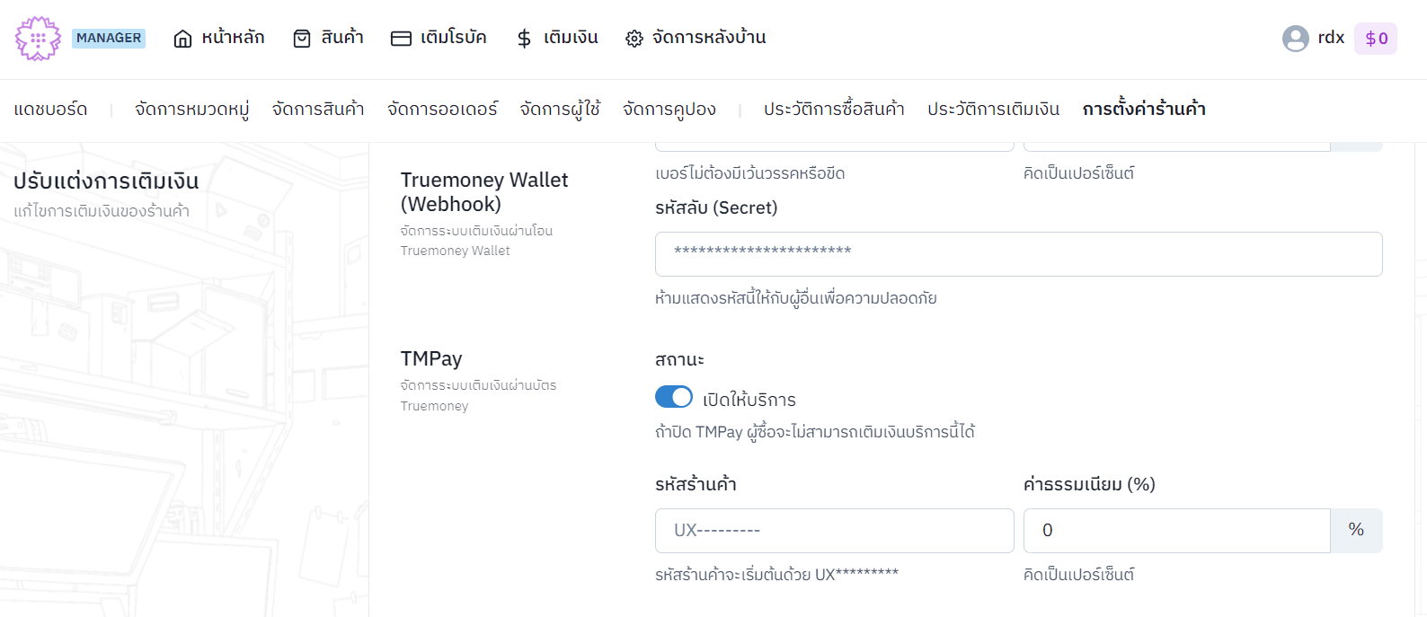The height and width of the screenshot is (617, 1427).
Task: Open the แดชบอร์ด tab
Action: coord(50,110)
